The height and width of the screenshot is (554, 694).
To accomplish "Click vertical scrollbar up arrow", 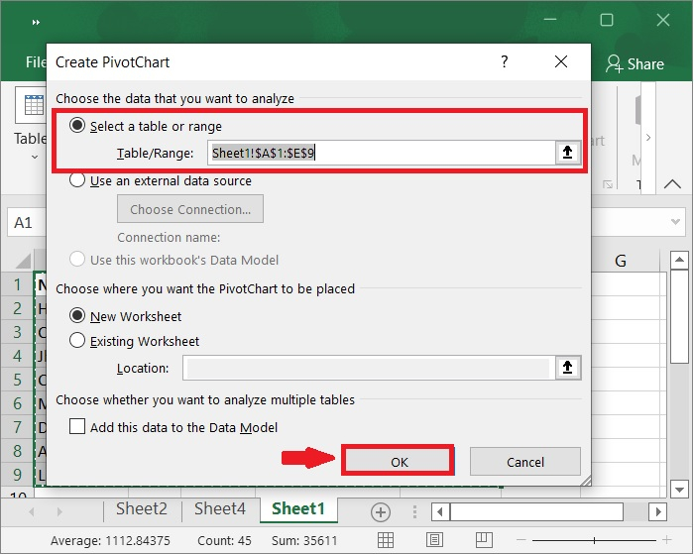I will (x=679, y=261).
